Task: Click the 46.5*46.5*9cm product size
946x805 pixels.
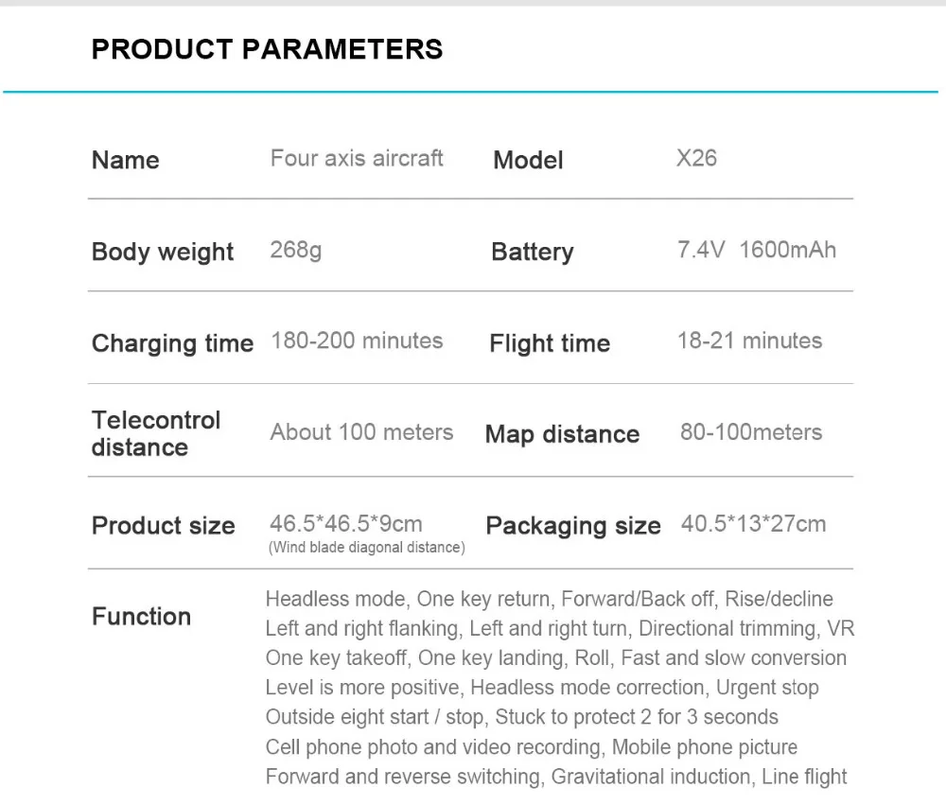Action: click(x=346, y=524)
